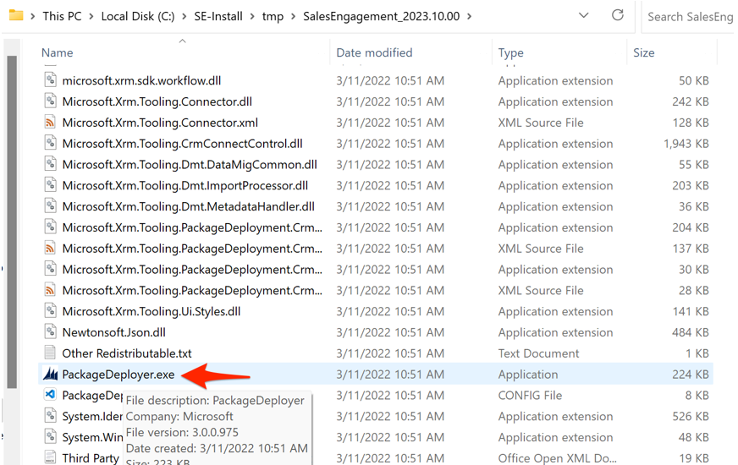The image size is (738, 465).
Task: Refresh the folder view
Action: [618, 15]
